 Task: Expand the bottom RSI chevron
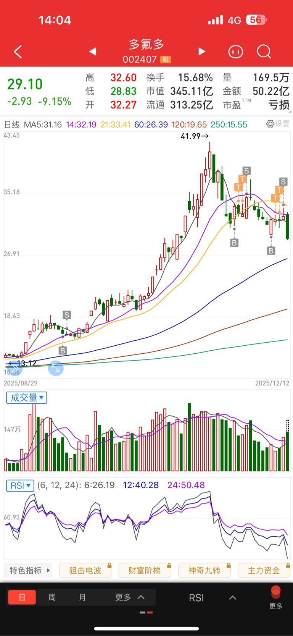(x=232, y=598)
